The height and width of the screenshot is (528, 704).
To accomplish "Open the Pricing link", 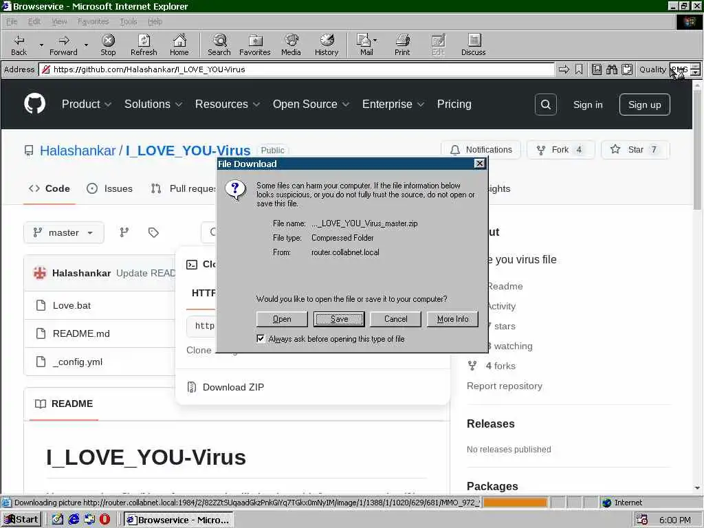I will 454,104.
